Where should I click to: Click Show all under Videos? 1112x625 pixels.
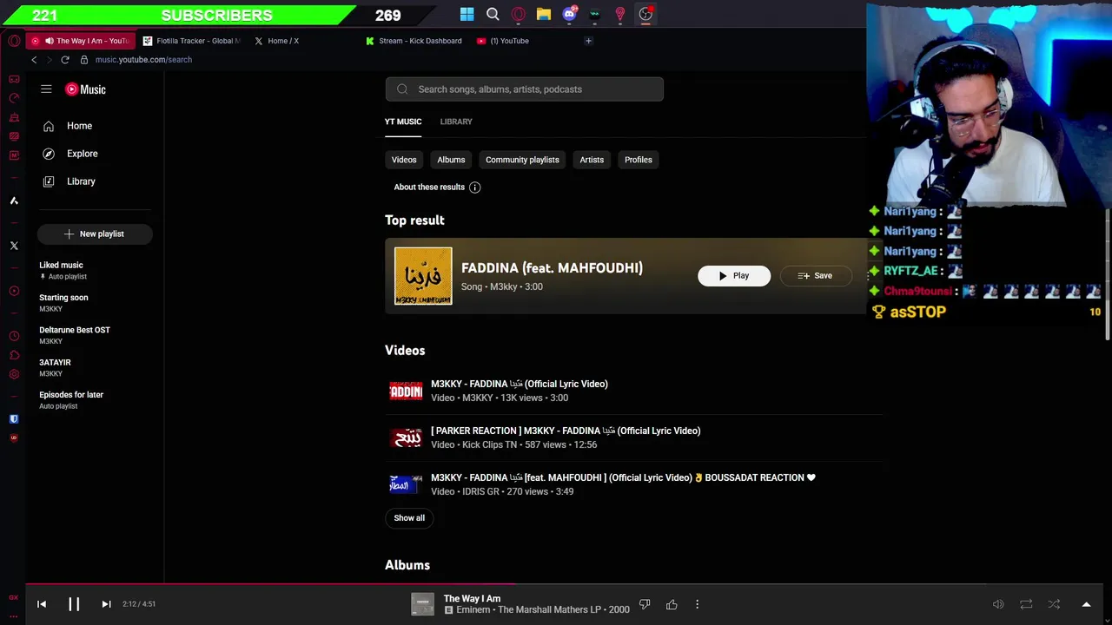[x=409, y=518]
